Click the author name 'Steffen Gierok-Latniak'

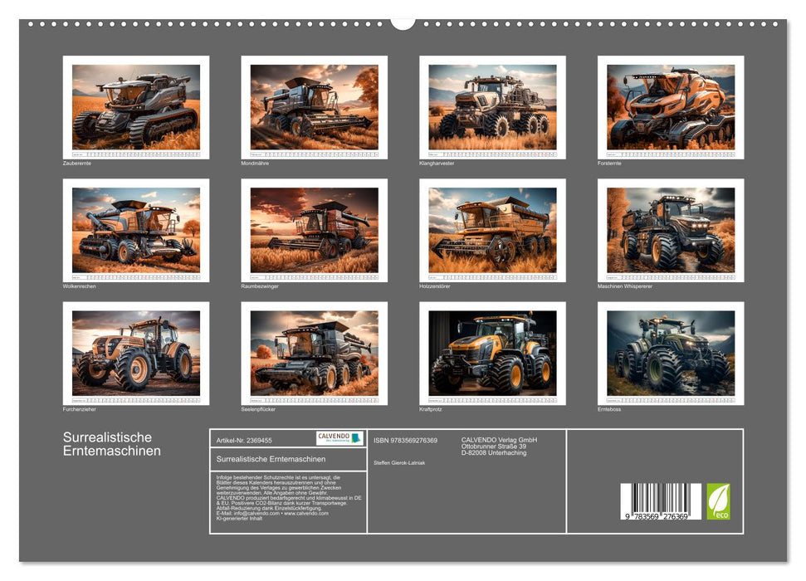[x=399, y=463]
